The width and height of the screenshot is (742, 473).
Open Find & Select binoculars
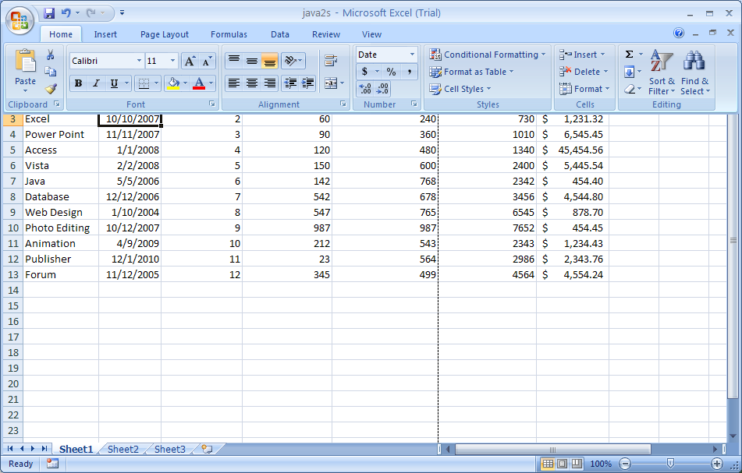[694, 72]
